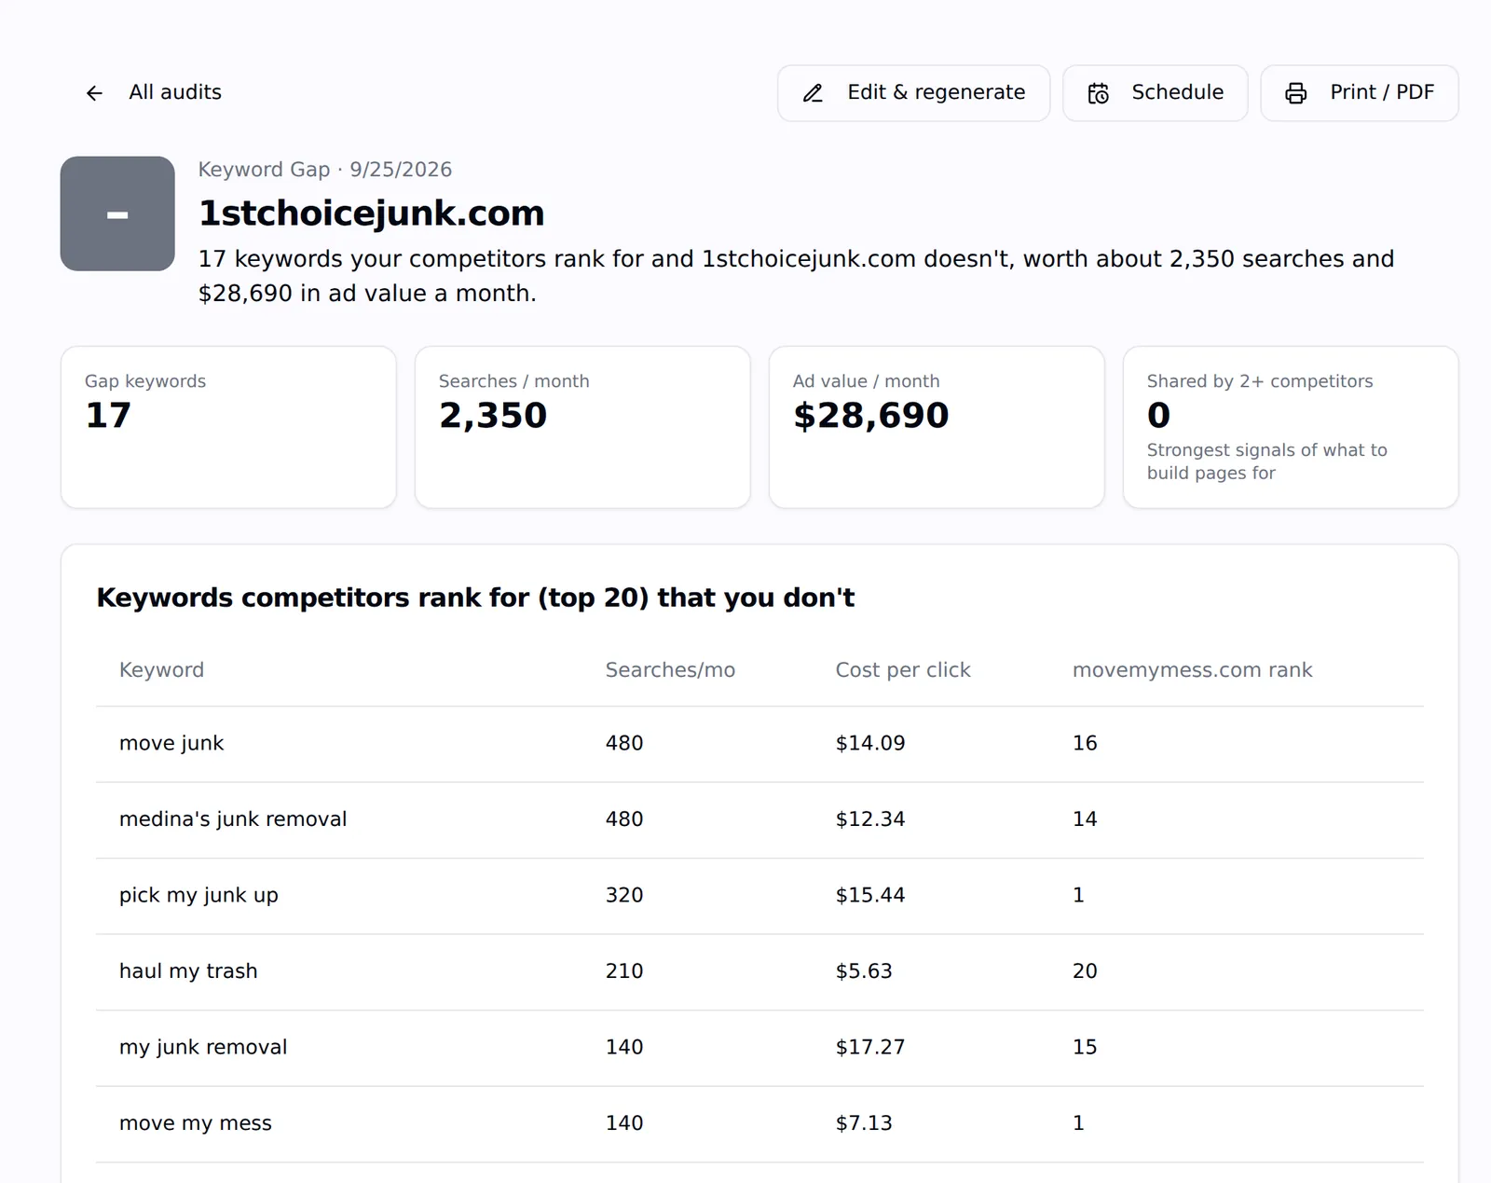Screen dimensions: 1491x1183
Task: Click the $12.34 cost per click cell
Action: (870, 819)
